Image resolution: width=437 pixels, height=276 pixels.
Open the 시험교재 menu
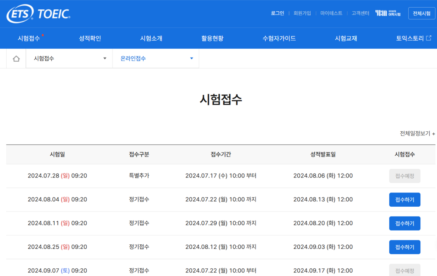click(346, 39)
